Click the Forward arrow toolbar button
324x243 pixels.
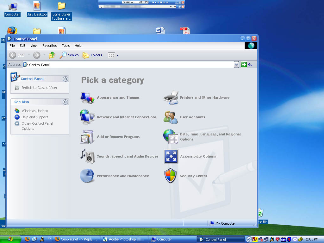click(37, 55)
